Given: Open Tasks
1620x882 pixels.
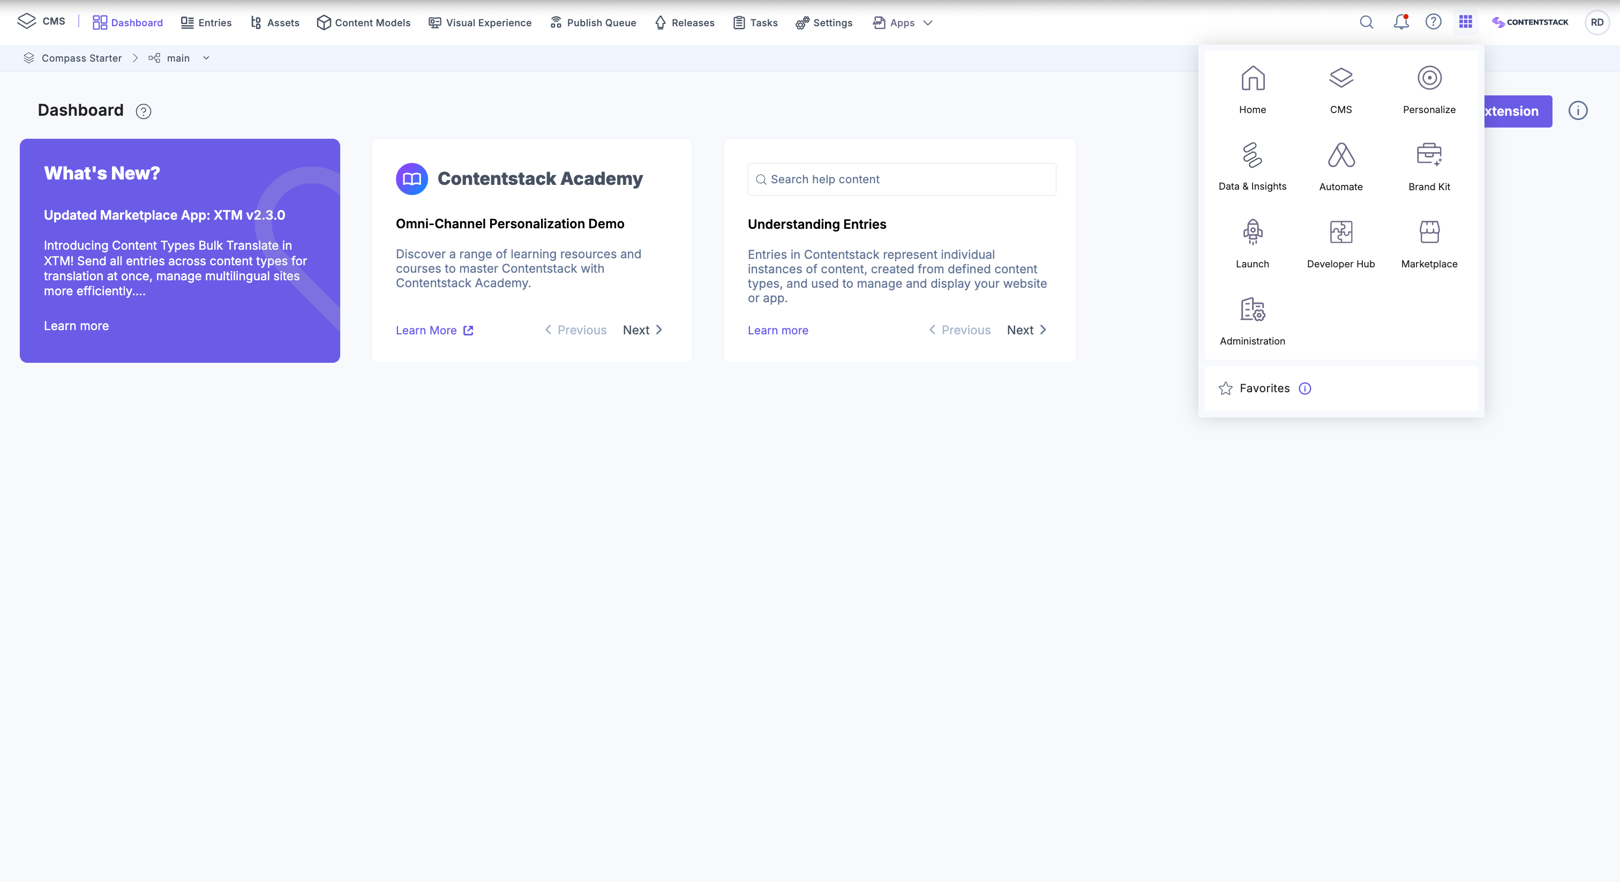Looking at the screenshot, I should point(755,23).
